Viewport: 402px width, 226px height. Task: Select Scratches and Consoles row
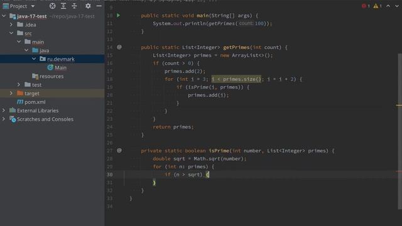52,119
